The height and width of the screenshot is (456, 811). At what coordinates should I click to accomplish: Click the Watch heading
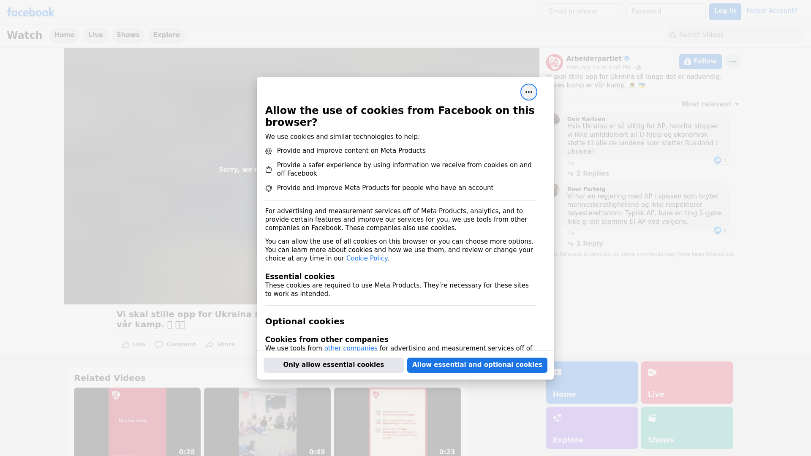coord(24,35)
